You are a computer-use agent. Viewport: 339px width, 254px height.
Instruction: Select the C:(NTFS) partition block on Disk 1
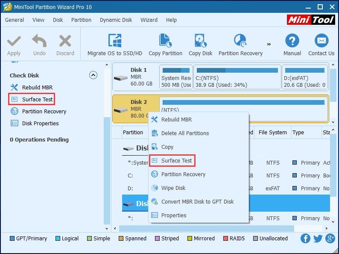[x=237, y=77]
